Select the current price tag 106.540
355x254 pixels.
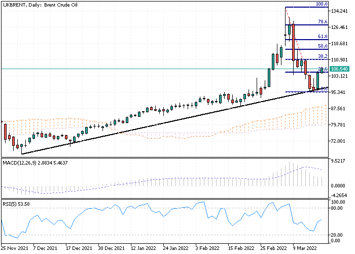[x=339, y=69]
